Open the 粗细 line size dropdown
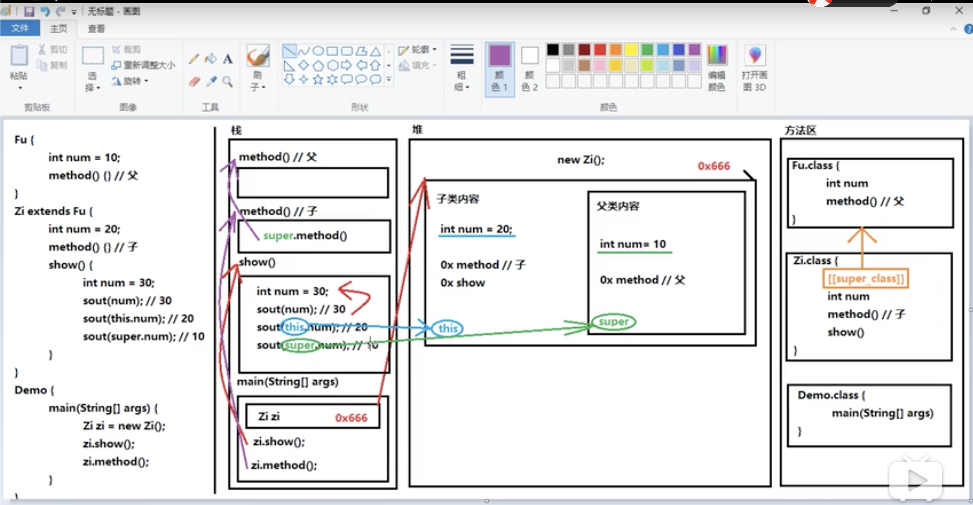973x505 pixels. pos(462,68)
